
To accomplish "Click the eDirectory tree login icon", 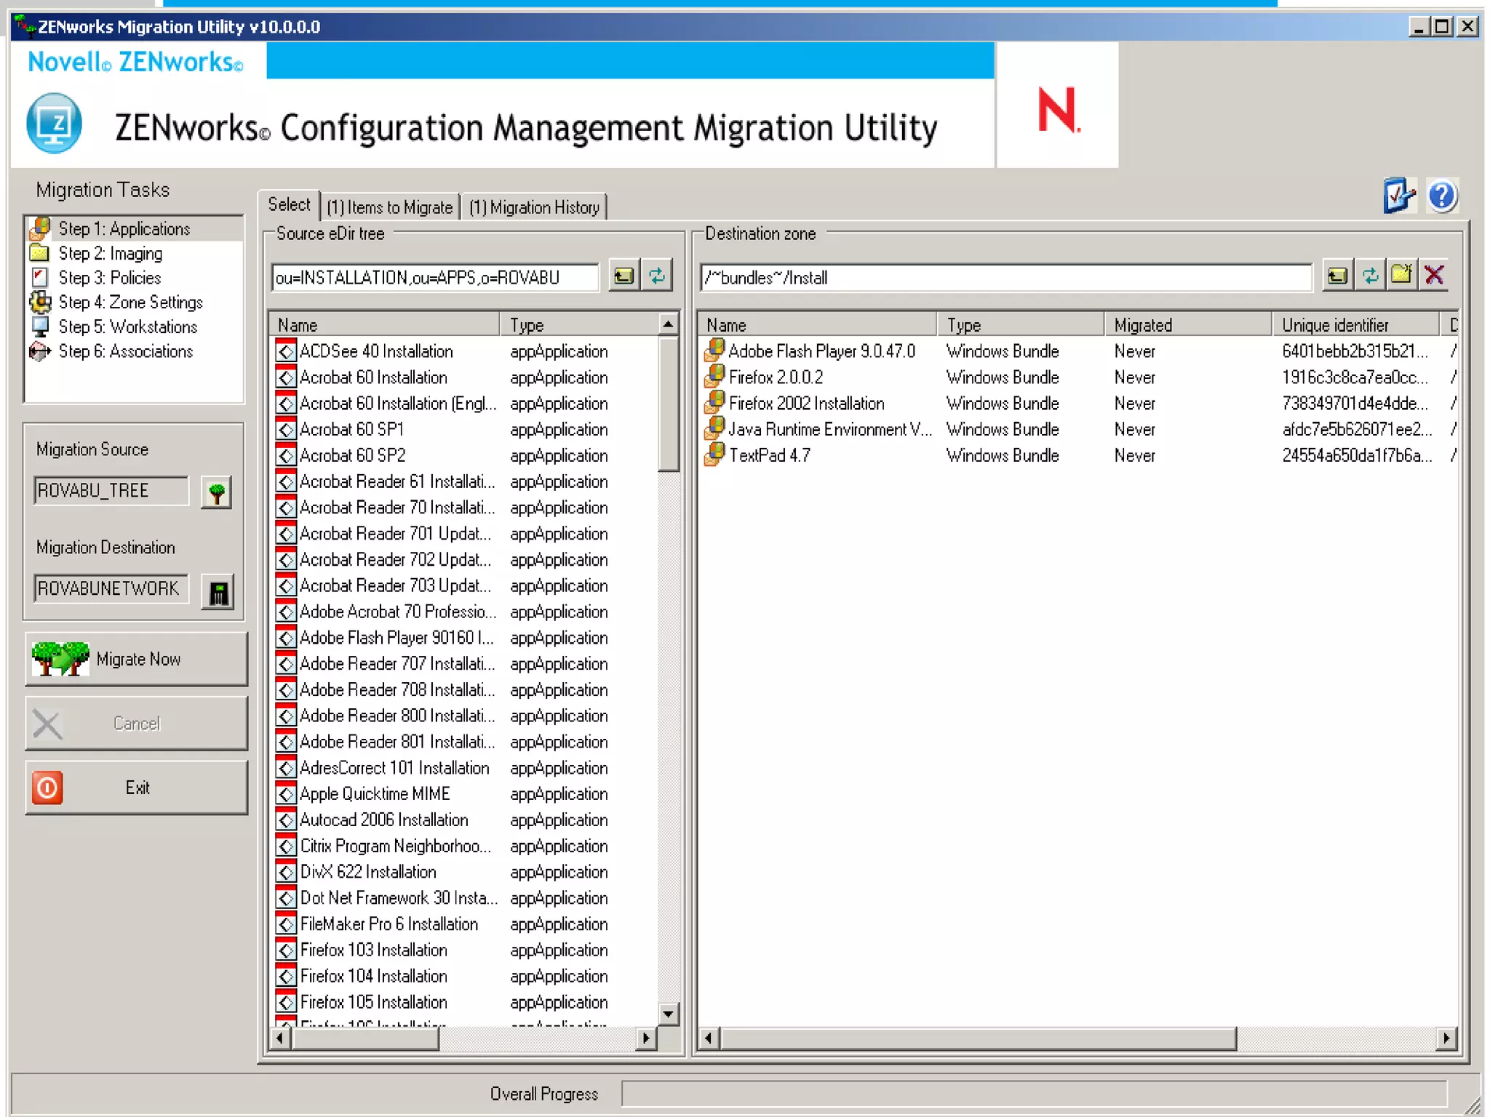I will [216, 493].
